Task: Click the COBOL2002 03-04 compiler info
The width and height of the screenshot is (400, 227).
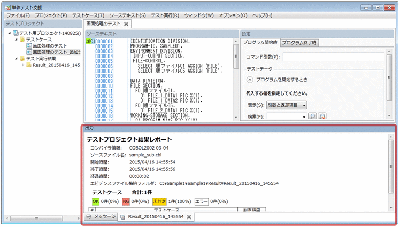Action: click(x=149, y=148)
